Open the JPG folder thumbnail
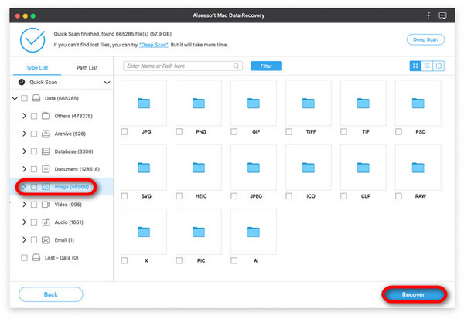Screen dimensions: 464x319 pyautogui.click(x=144, y=103)
